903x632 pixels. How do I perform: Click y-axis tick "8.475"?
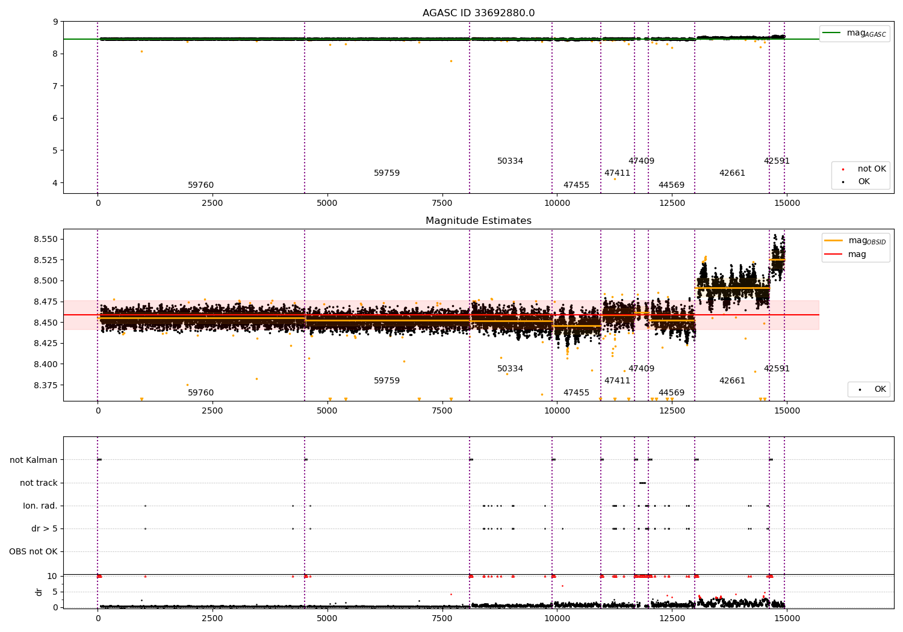point(46,302)
